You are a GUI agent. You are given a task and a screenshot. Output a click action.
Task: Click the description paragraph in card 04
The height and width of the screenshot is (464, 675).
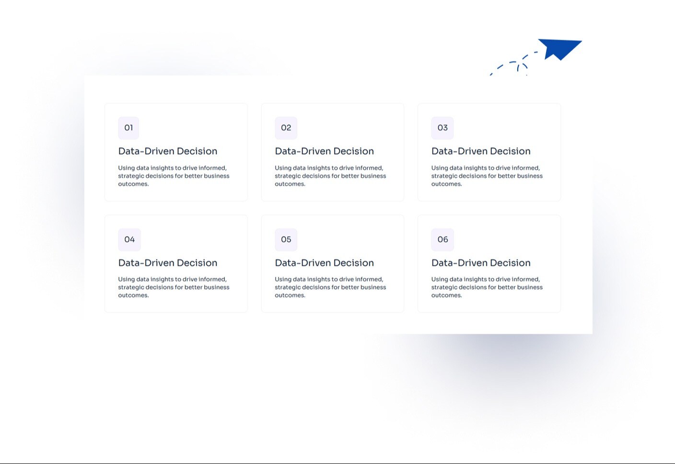tap(174, 287)
